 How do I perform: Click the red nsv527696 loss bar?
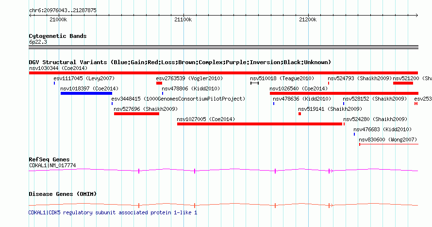[x=137, y=114]
